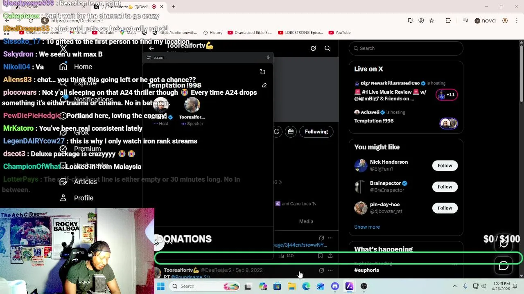Screen dimensions: 524x294
Task: Open site settings icon next to x.com
Action: (x=149, y=58)
